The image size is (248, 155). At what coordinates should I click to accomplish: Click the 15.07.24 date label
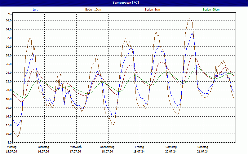[x=12, y=152]
